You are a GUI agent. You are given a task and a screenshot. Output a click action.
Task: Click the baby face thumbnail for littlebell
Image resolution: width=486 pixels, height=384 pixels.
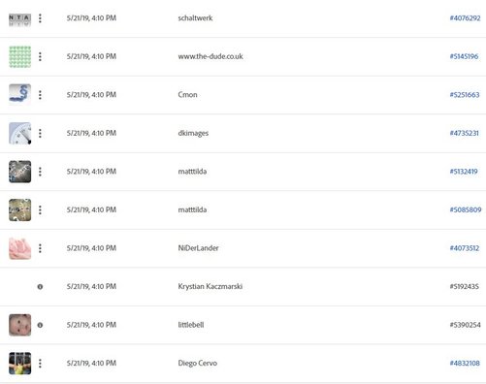20,325
